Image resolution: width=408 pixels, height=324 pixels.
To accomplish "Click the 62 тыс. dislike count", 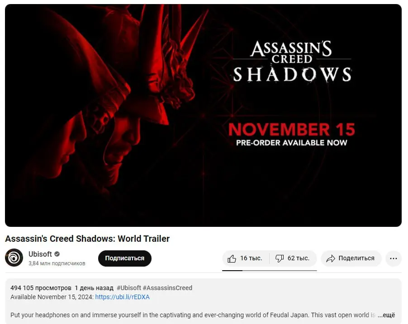I will point(298,258).
